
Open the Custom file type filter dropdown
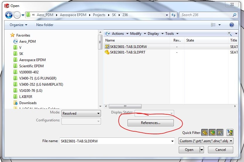click(206, 141)
